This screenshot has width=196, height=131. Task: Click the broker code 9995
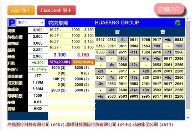coord(146,97)
